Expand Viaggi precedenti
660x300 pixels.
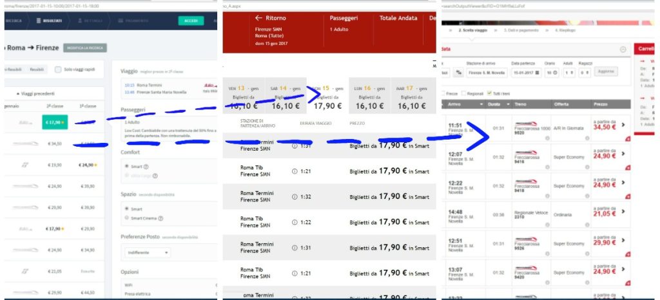[x=36, y=93]
